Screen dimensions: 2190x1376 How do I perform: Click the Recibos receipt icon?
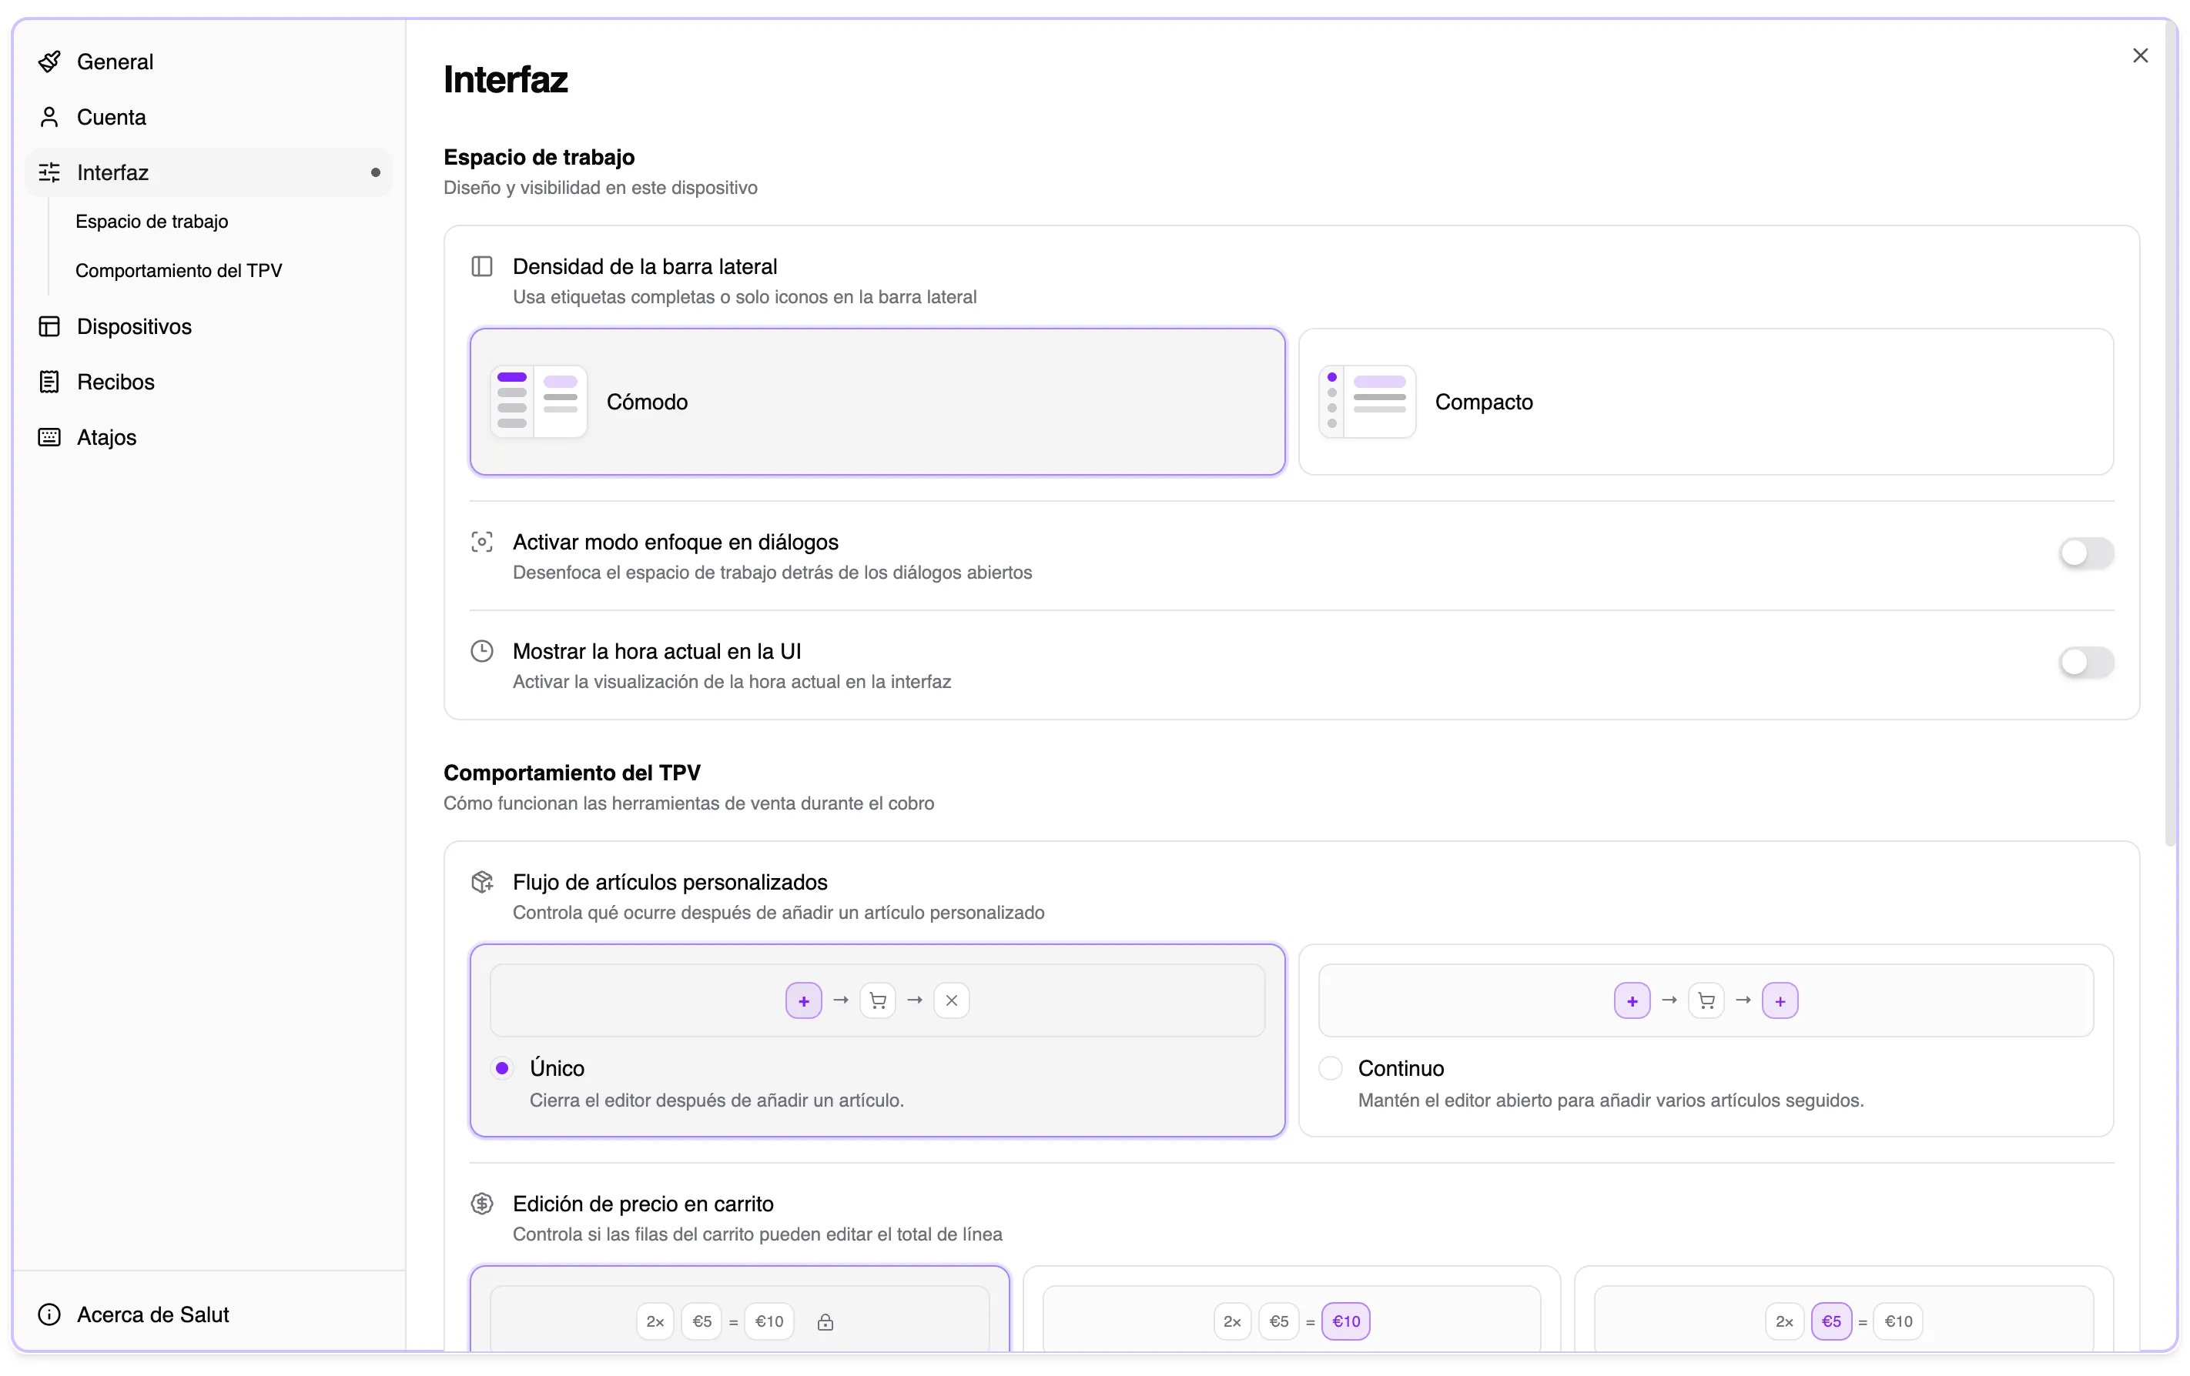[x=49, y=382]
